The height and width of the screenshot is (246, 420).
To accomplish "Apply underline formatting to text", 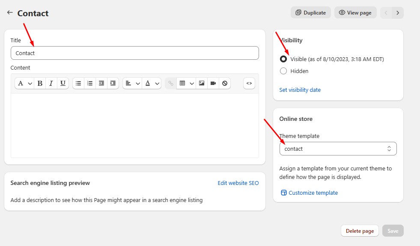I will pos(63,83).
